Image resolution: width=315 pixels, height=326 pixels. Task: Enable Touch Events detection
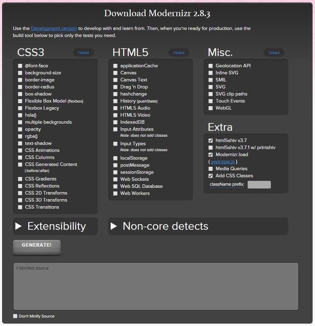211,101
